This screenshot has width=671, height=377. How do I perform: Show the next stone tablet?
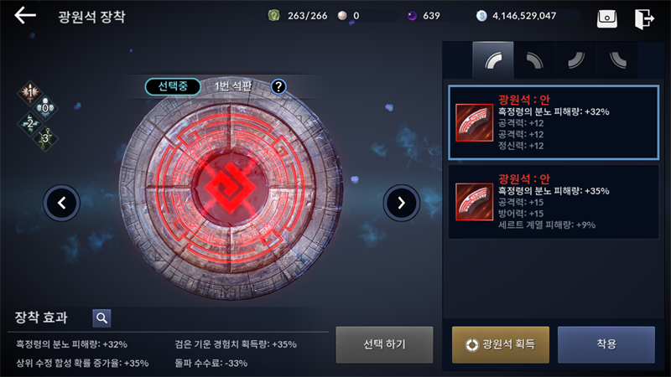tap(401, 203)
